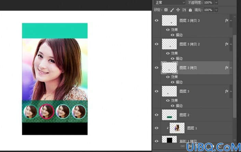
Task: Enable lock transparent pixels icon
Action: point(166,10)
